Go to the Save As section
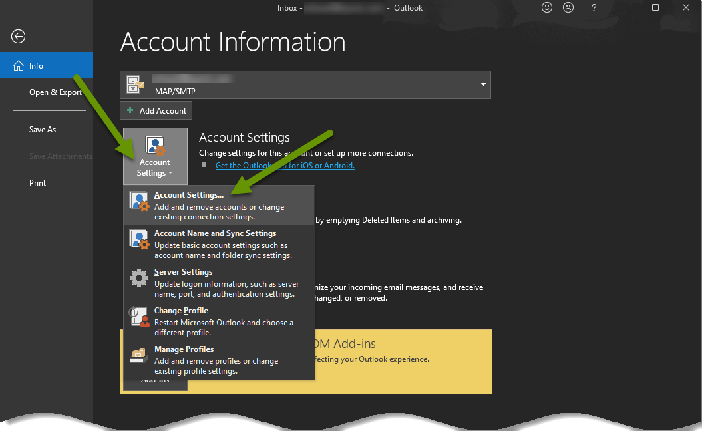702x431 pixels. point(42,129)
